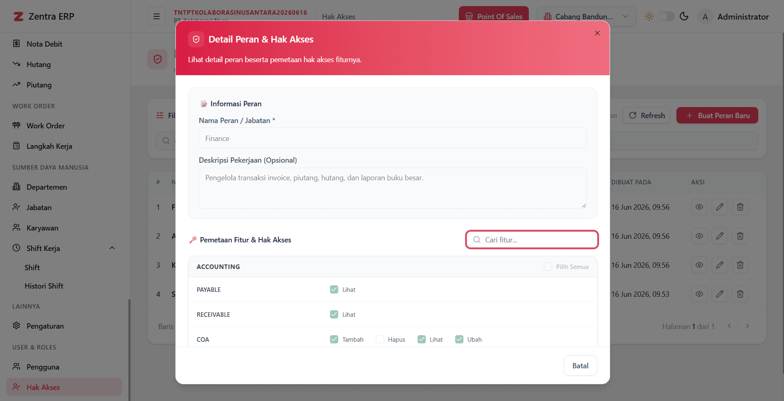Screen dimensions: 784x401
Task: Click the moon dark-mode icon
Action: [684, 16]
